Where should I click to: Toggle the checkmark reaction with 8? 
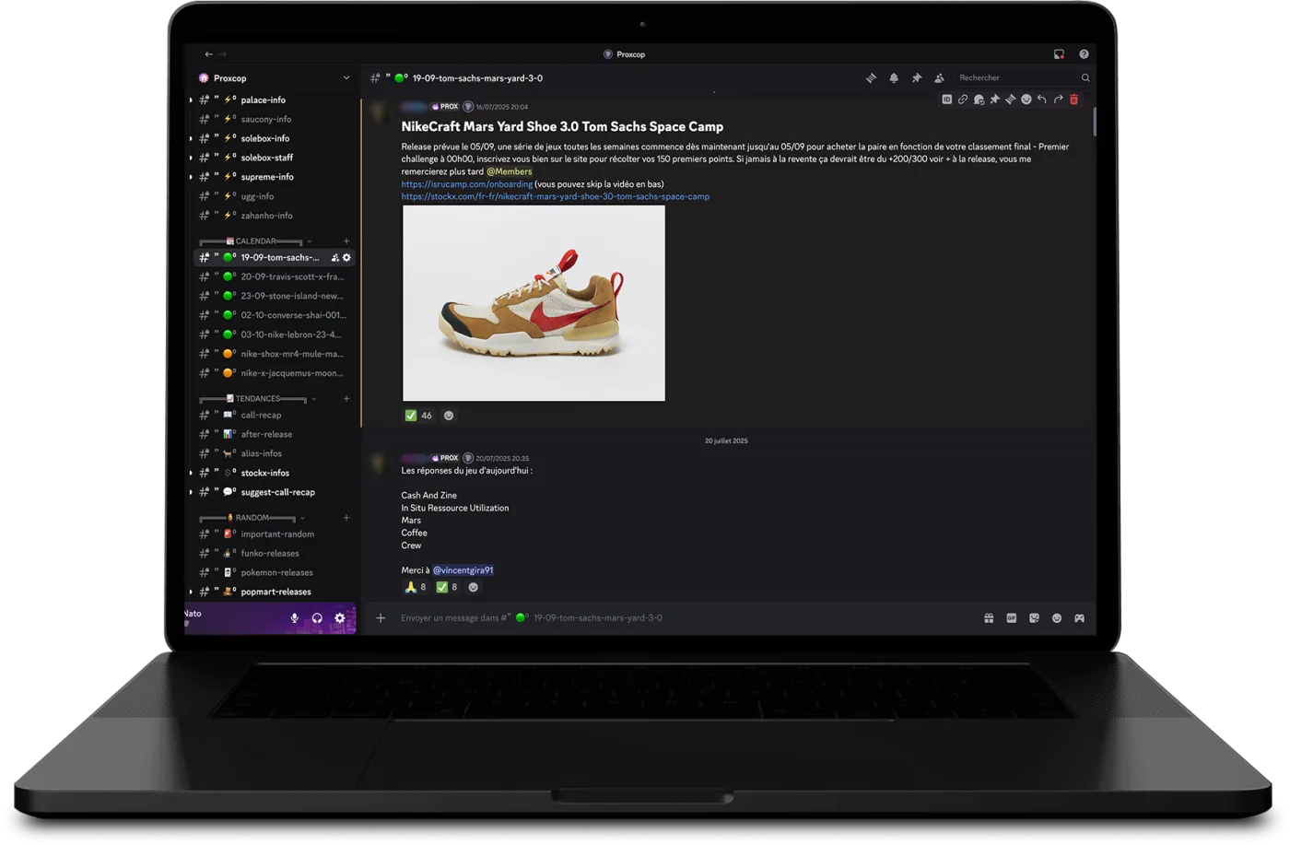coord(447,587)
